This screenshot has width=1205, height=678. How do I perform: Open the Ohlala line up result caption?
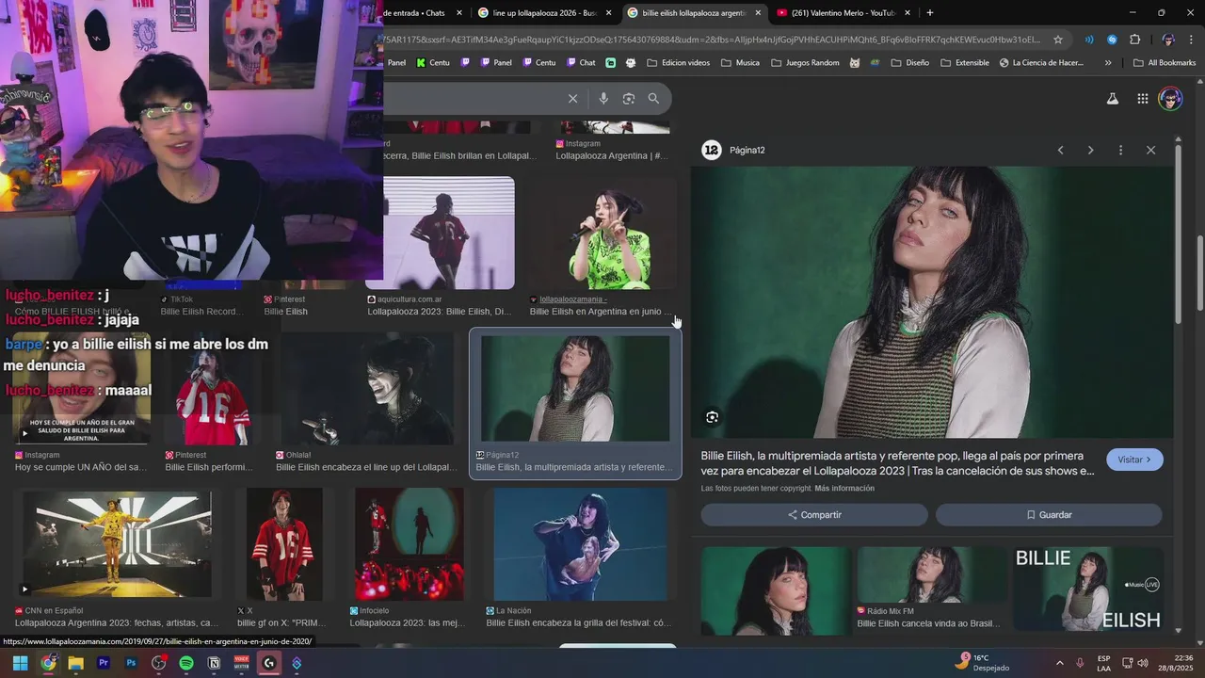click(x=367, y=467)
